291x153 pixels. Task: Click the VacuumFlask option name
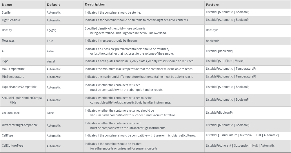coord(11,113)
